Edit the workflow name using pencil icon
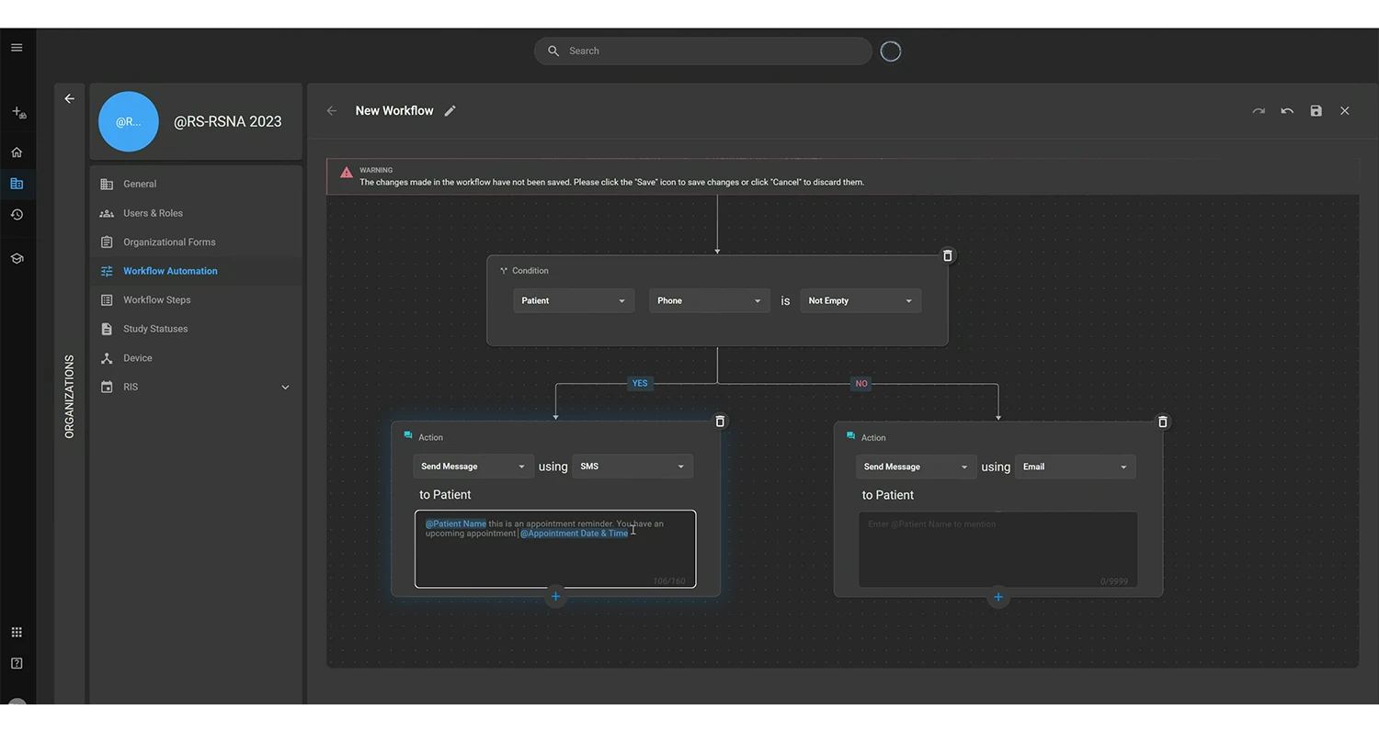This screenshot has width=1379, height=732. point(450,110)
